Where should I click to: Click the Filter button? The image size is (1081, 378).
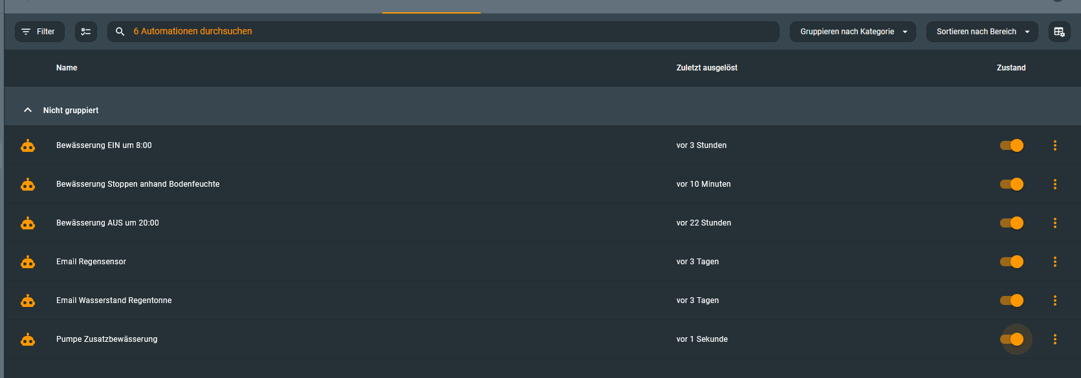(39, 32)
